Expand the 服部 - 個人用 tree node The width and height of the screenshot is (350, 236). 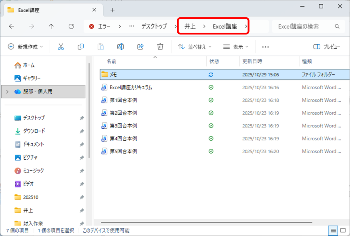pyautogui.click(x=8, y=91)
